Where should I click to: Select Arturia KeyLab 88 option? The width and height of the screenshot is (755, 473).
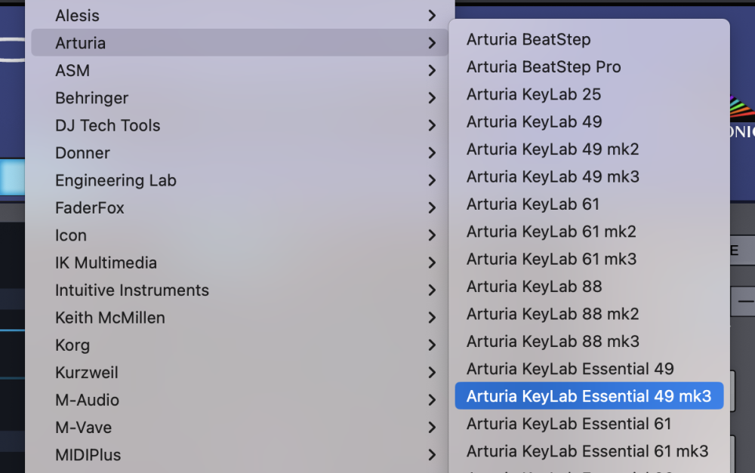click(x=534, y=287)
